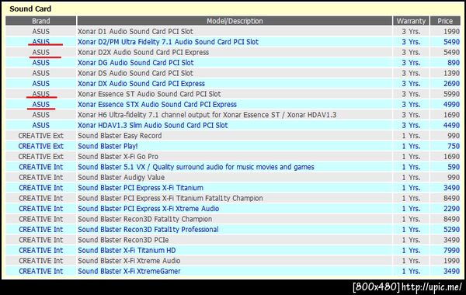Click price 4990 for Xonar Essence STX
466x295 pixels.
(x=451, y=104)
